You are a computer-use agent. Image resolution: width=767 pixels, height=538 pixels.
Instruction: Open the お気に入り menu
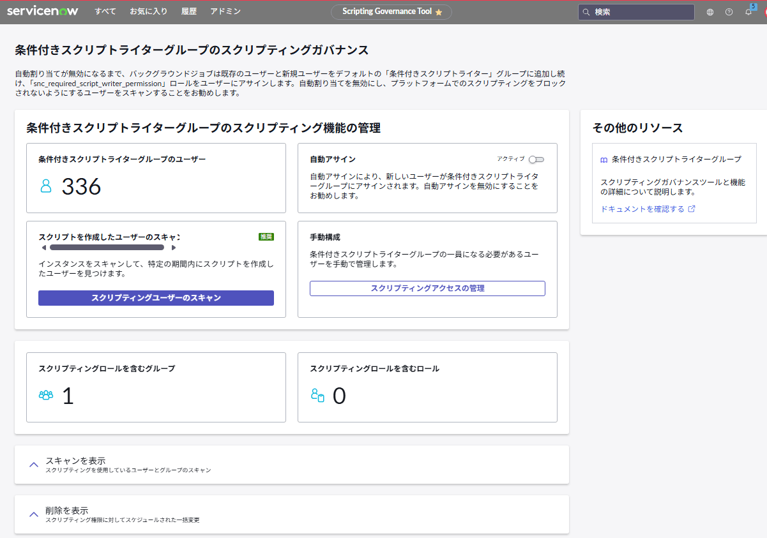(x=149, y=11)
